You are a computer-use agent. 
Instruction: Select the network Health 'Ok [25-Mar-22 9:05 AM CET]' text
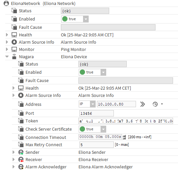87,35
